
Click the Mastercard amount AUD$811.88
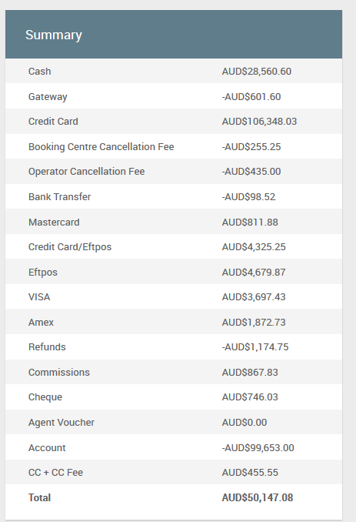(x=250, y=222)
